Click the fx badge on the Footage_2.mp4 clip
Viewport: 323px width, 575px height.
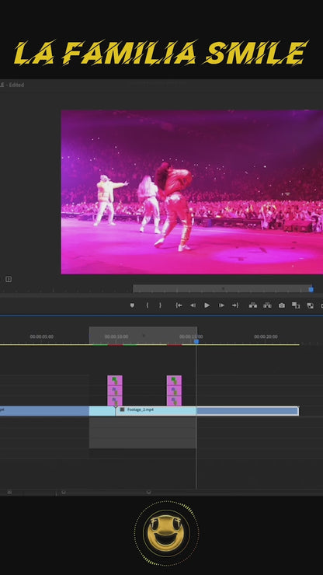[123, 409]
